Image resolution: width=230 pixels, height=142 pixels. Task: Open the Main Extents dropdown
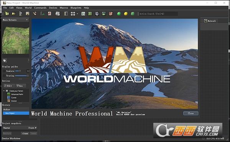point(15,20)
